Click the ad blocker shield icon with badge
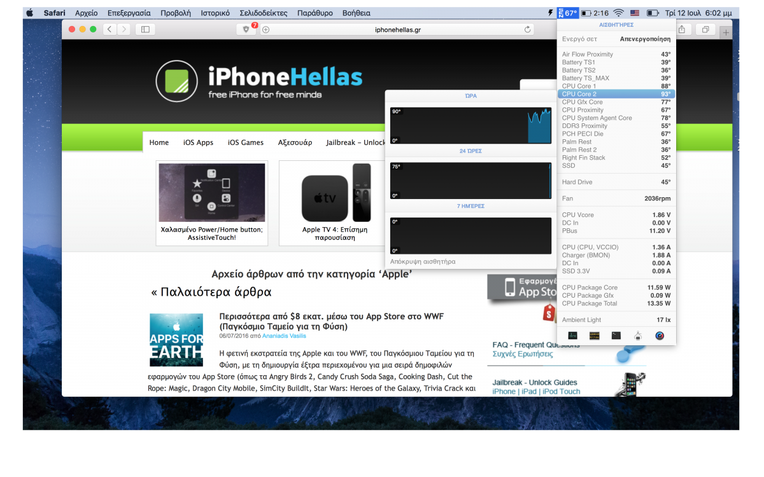This screenshot has height=477, width=764. point(247,29)
